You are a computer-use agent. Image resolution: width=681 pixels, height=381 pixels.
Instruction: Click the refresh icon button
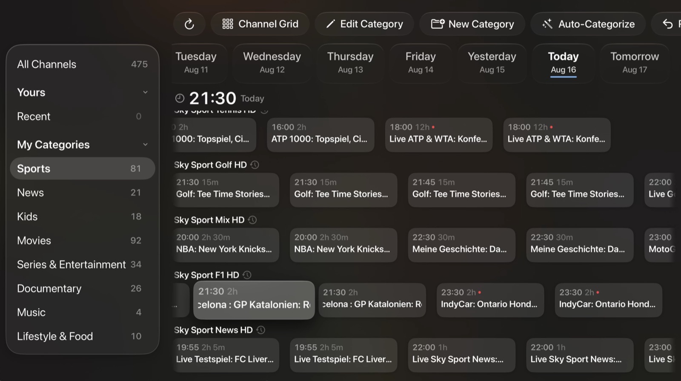pyautogui.click(x=189, y=24)
